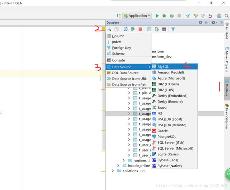Open the table editor icon in Database toolbar
The width and height of the screenshot is (230, 190).
pyautogui.click(x=149, y=29)
